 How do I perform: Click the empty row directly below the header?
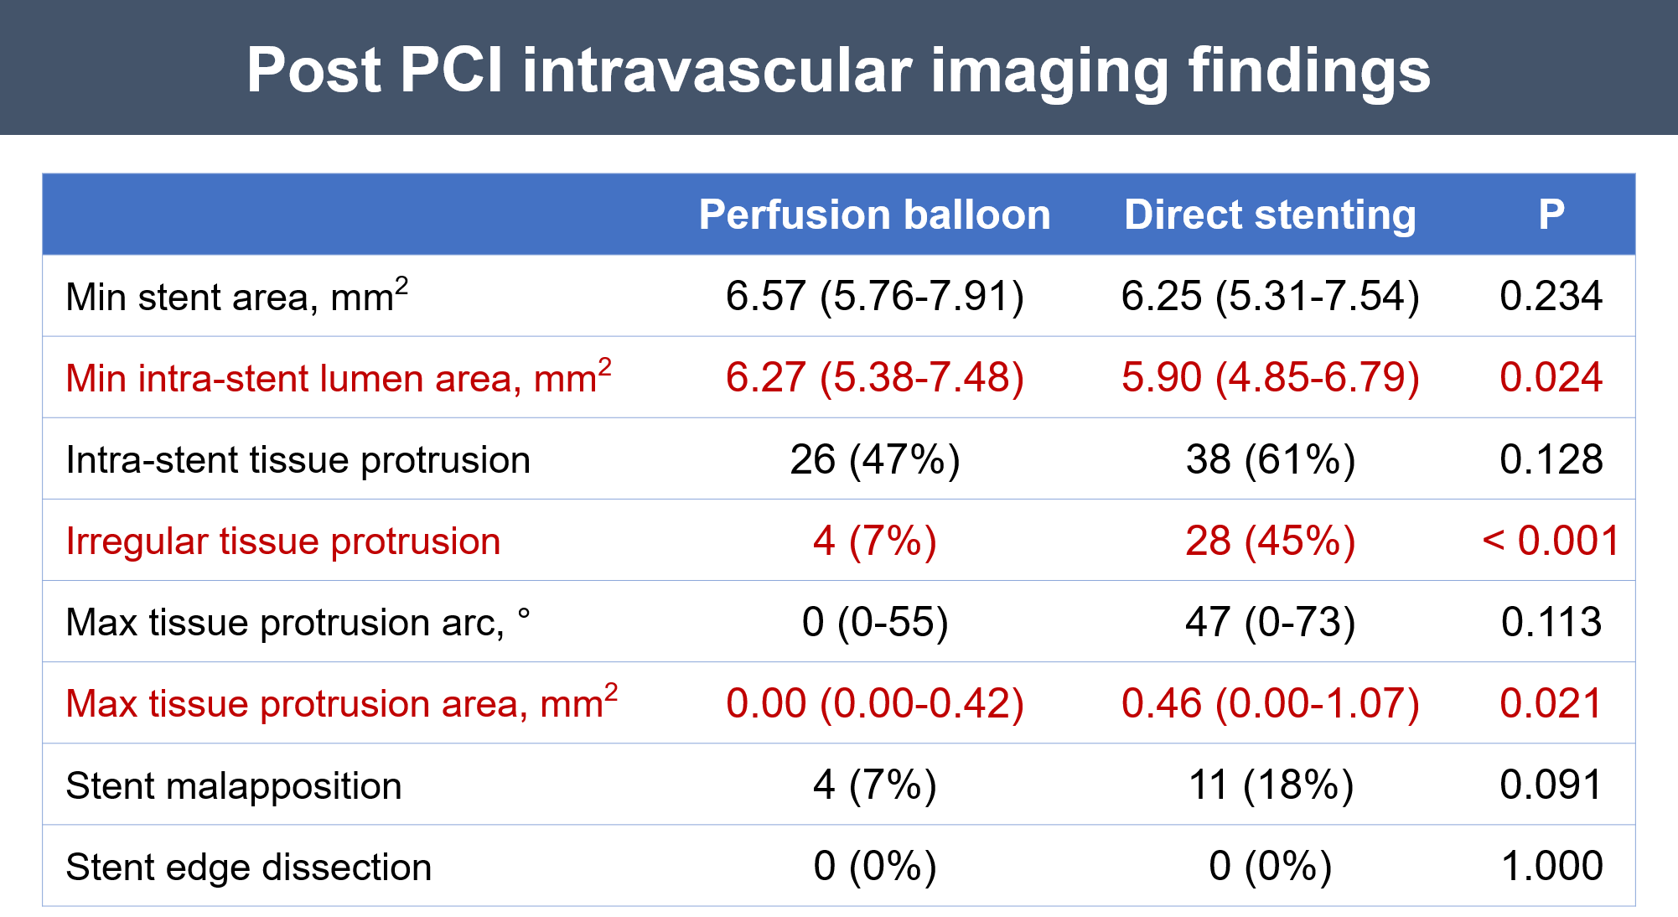pos(838,296)
